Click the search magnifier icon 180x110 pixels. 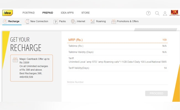tap(157, 13)
